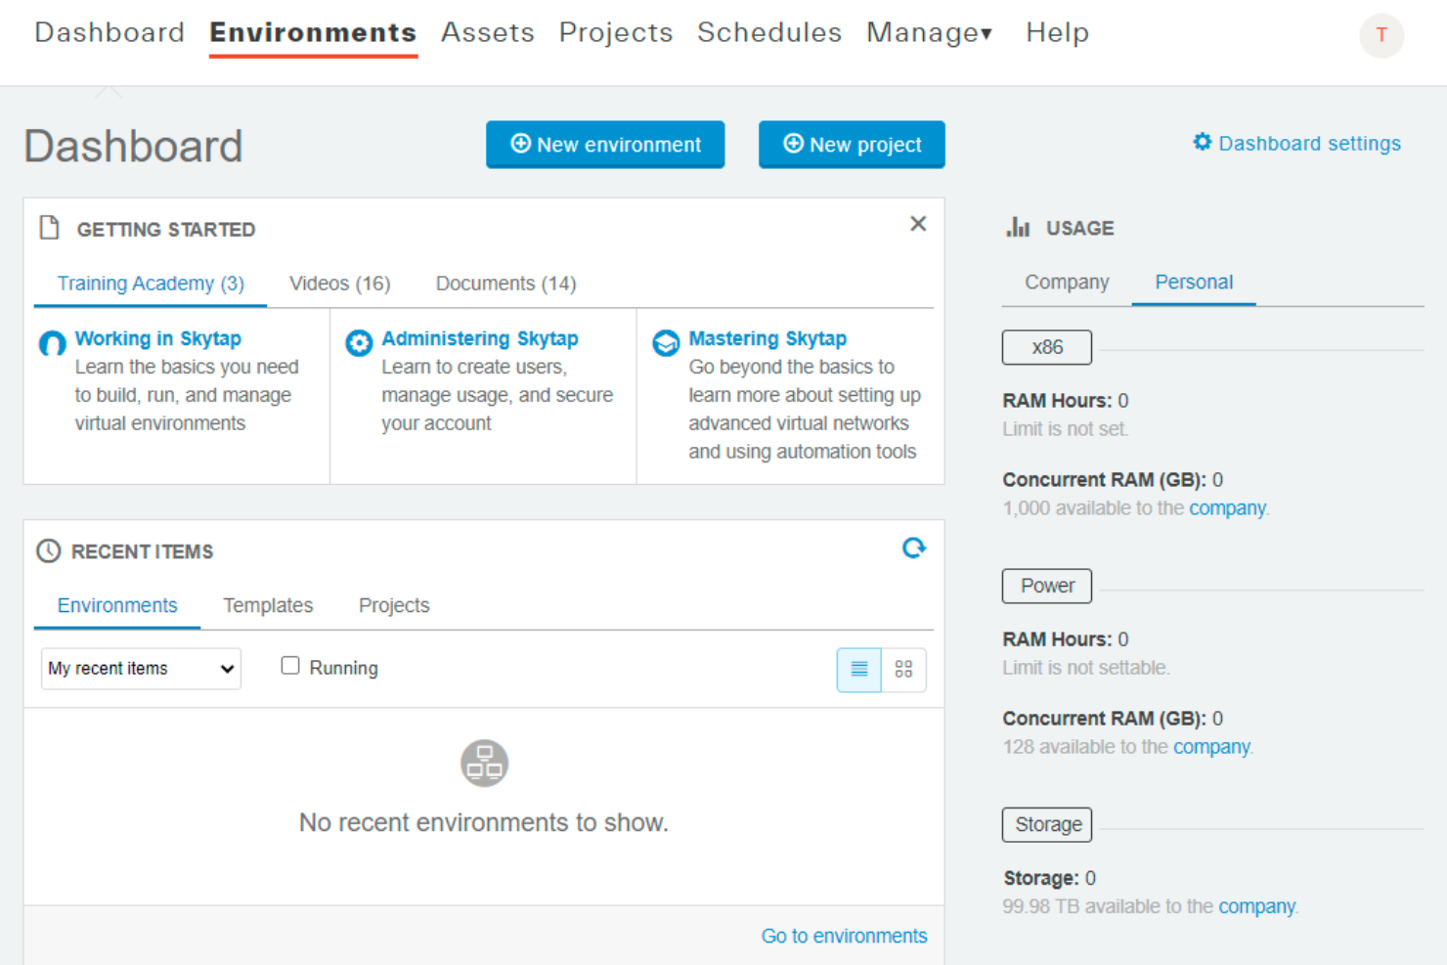
Task: Click the Mastering Skytap graduation icon
Action: pyautogui.click(x=666, y=343)
